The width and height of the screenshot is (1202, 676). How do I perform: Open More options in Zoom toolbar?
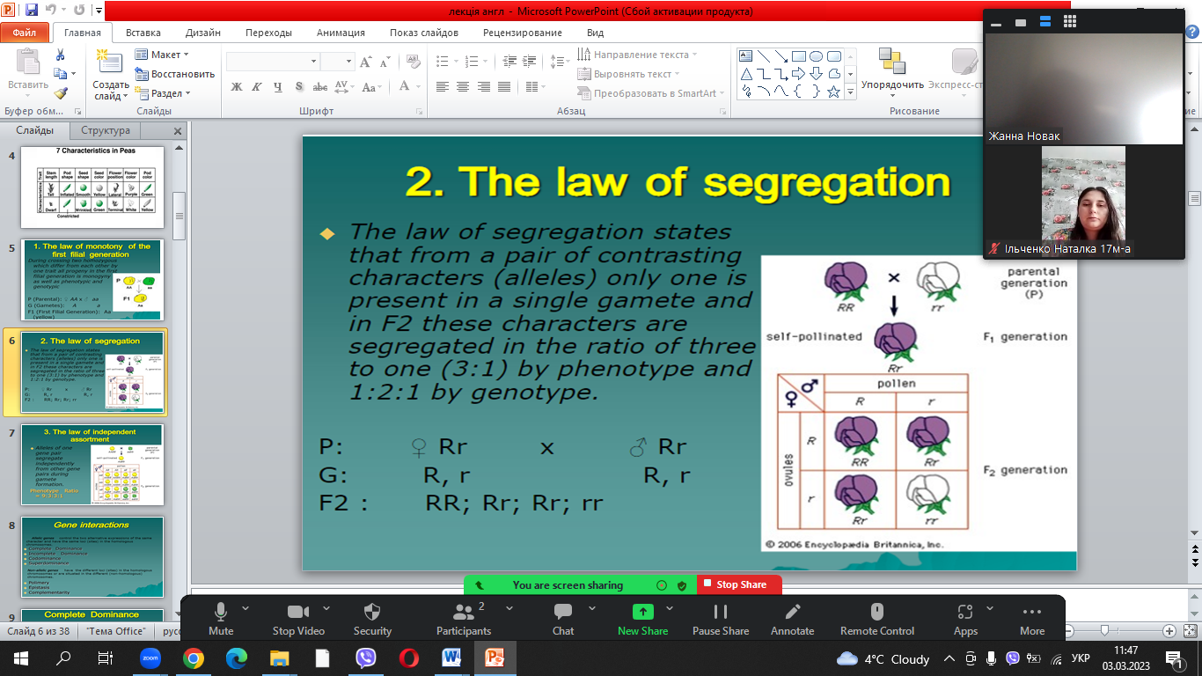[1031, 619]
